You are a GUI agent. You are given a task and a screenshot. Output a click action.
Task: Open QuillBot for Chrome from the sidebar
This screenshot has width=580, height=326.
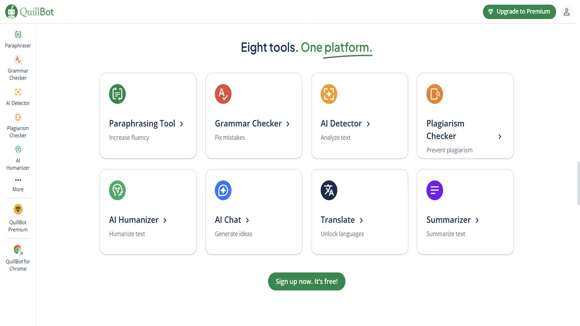coord(18,249)
